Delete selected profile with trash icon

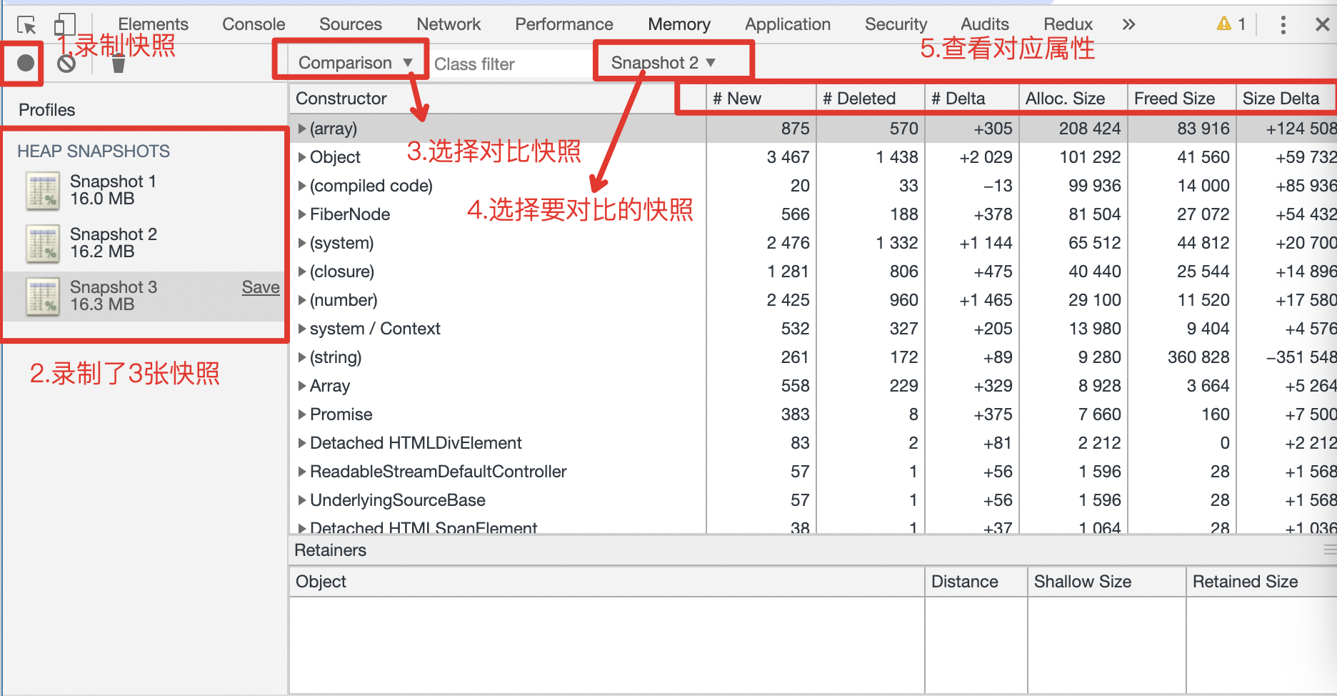point(119,64)
